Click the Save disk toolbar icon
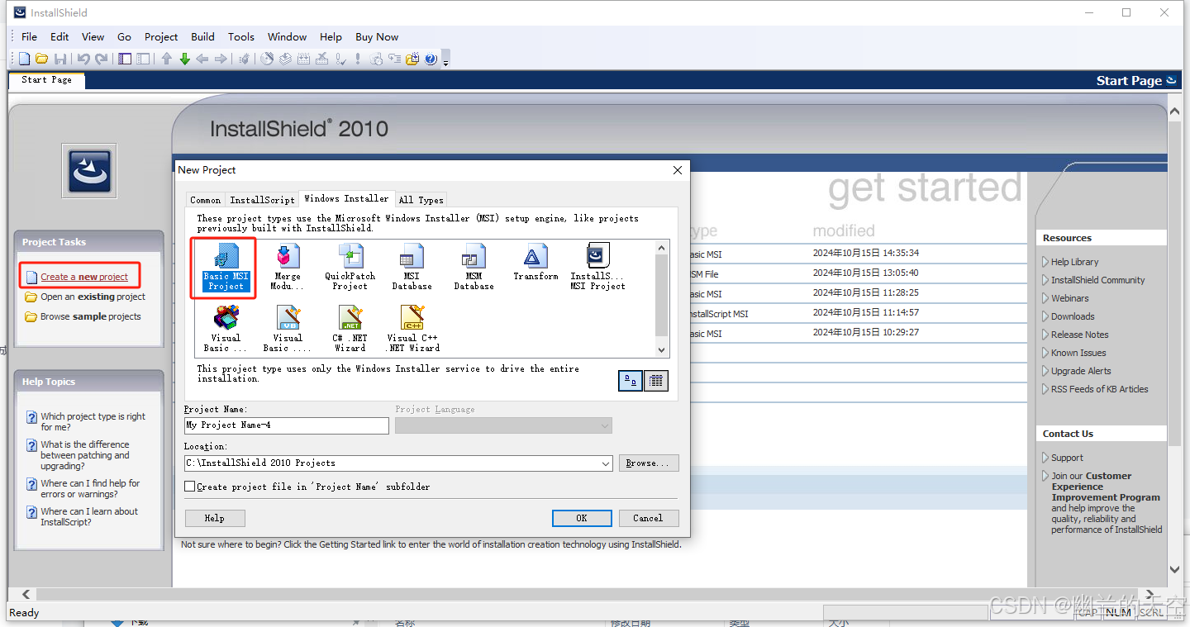 pos(60,59)
